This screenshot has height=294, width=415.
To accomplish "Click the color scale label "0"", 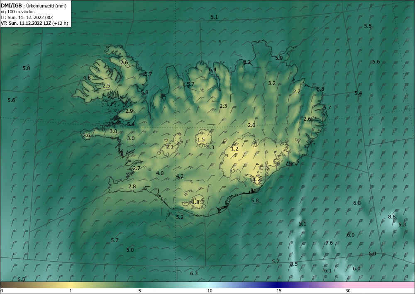I will coord(2,291).
